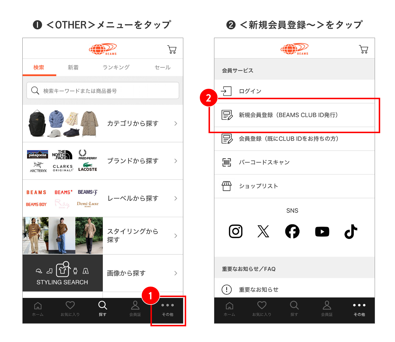Tap バーコードスキャン menu entry text
Image resolution: width=395 pixels, height=342 pixels.
tap(264, 162)
